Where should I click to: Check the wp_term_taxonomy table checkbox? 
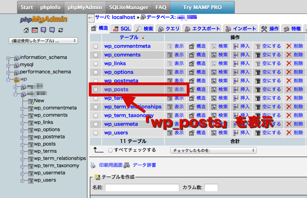(x=96, y=116)
